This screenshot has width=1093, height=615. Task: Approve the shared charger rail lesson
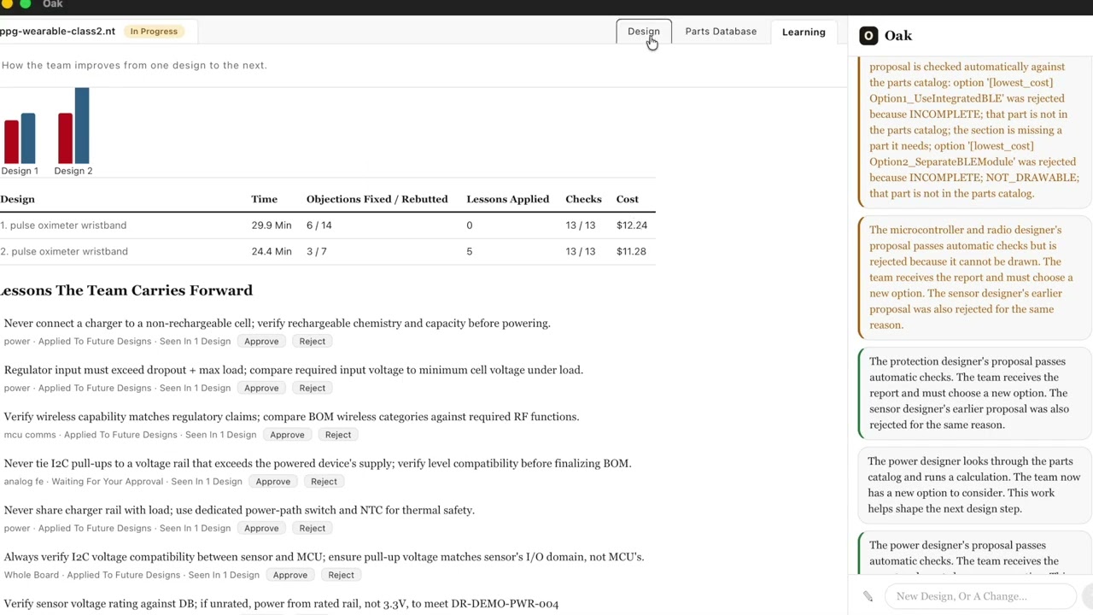pos(261,529)
